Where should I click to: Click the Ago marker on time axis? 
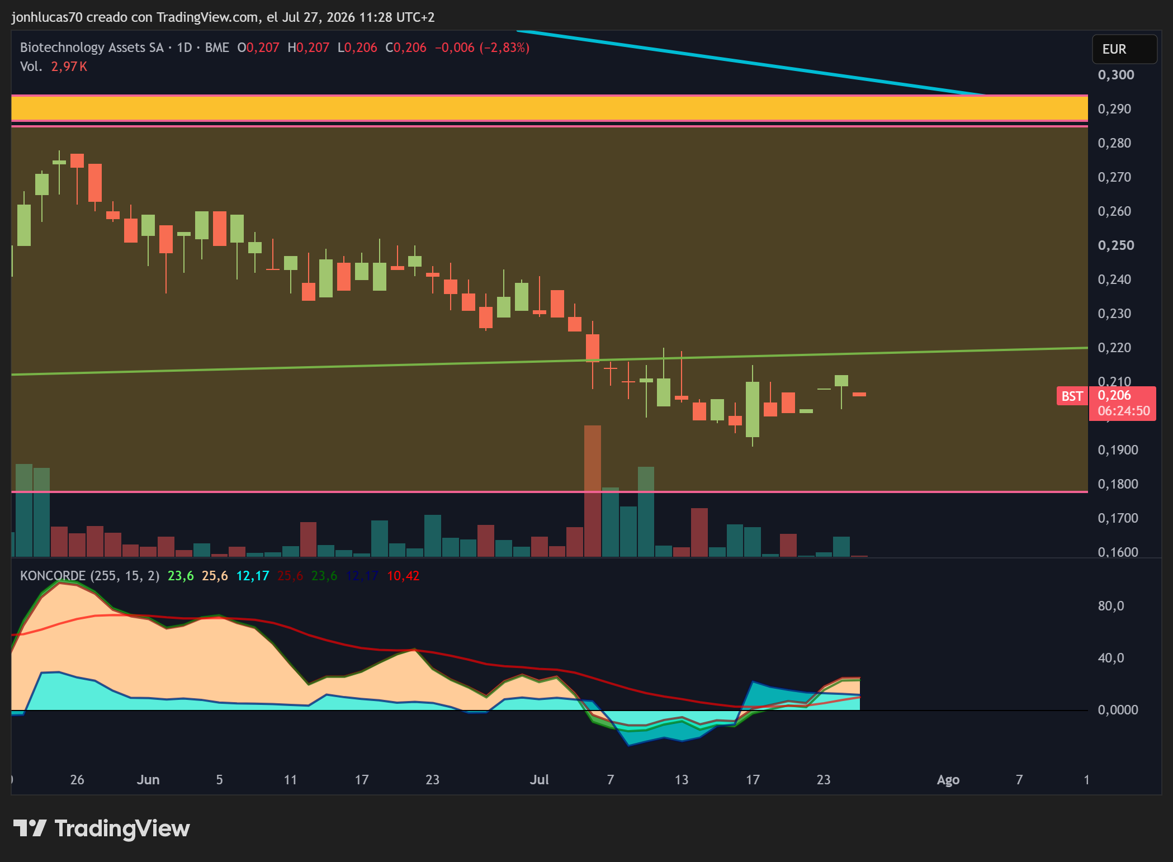click(948, 780)
